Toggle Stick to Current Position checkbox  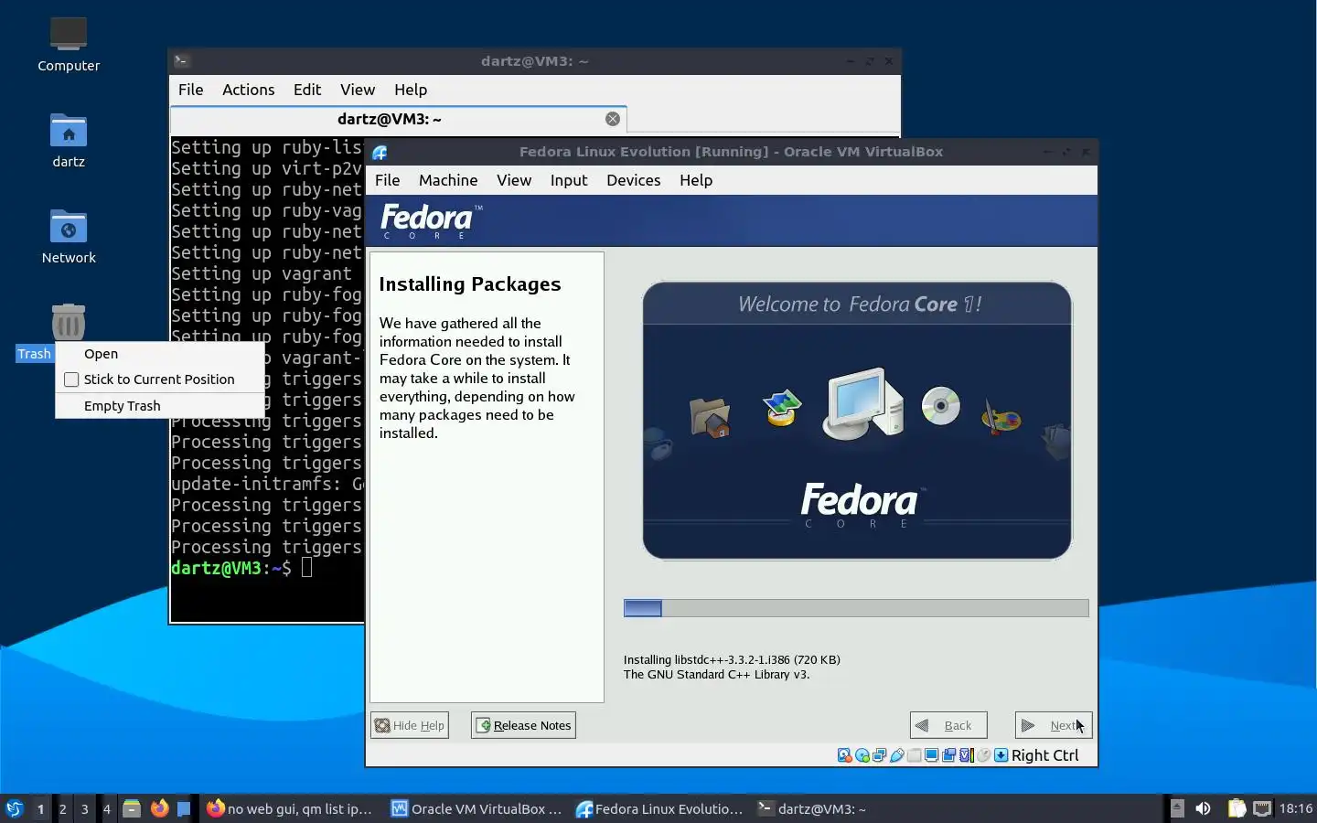71,379
